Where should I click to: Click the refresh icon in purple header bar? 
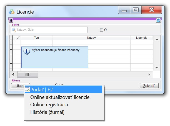pos(158,20)
